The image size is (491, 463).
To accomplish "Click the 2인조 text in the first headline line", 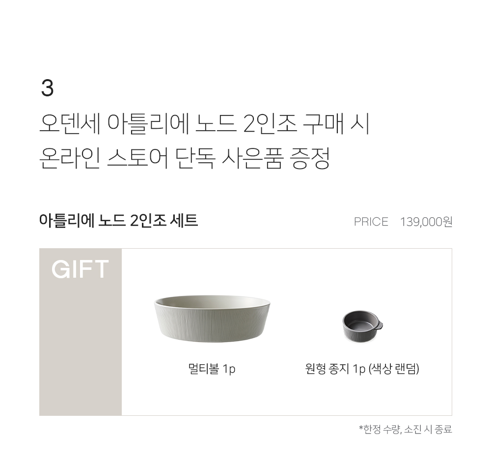I will pos(270,123).
